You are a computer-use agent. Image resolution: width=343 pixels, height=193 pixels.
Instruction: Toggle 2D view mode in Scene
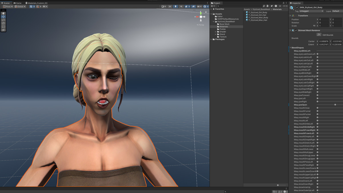170,6
